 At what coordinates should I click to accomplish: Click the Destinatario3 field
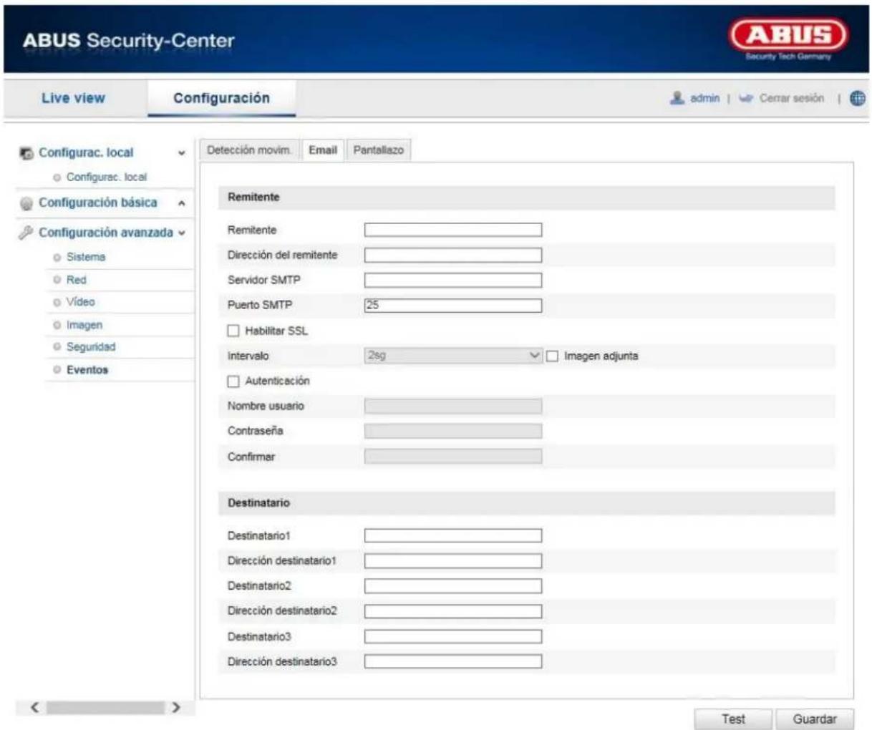pos(453,636)
